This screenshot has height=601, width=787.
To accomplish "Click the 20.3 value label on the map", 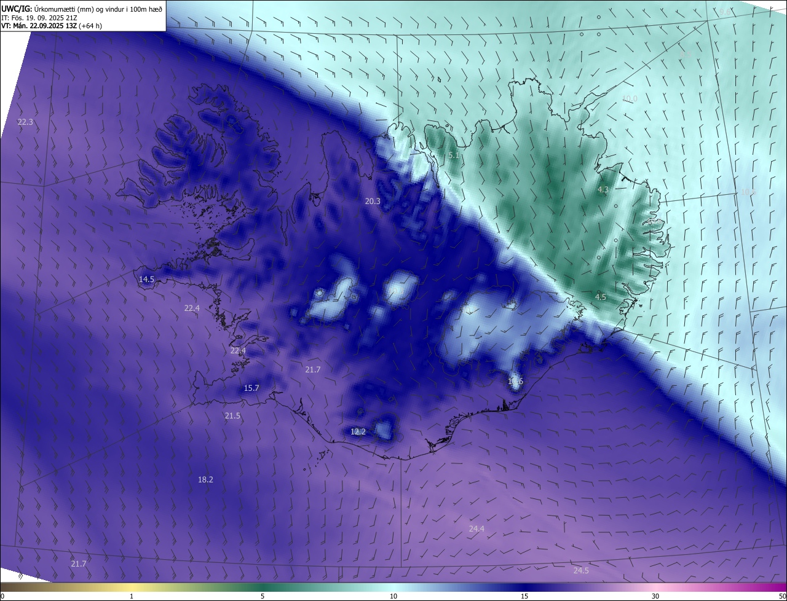I will coord(373,201).
